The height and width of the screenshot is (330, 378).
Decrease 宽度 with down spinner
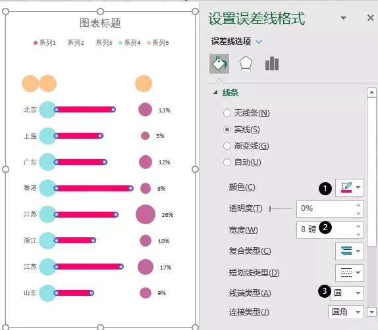358,234
